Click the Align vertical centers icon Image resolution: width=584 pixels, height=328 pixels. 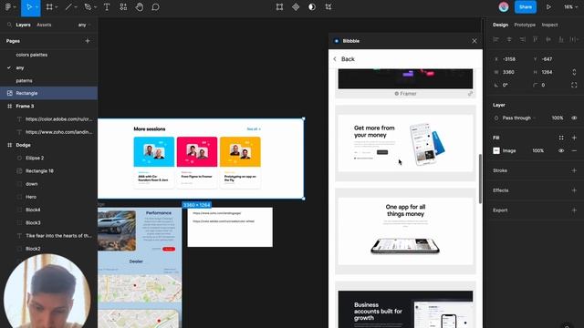click(548, 39)
